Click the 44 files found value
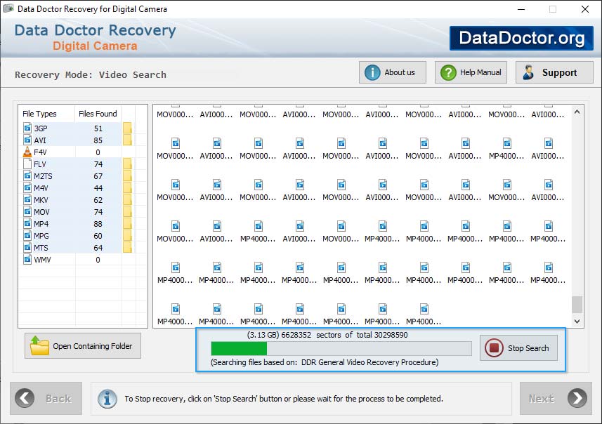 [98, 188]
